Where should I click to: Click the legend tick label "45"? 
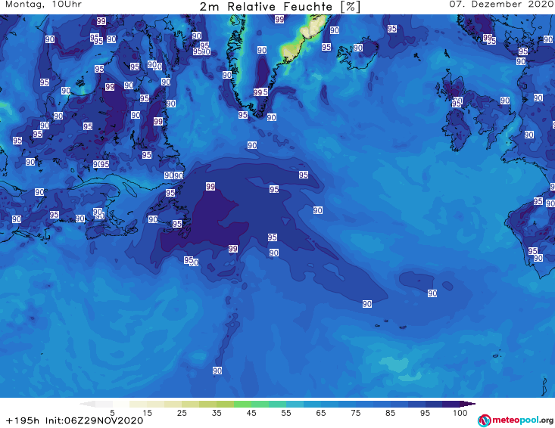click(x=251, y=413)
